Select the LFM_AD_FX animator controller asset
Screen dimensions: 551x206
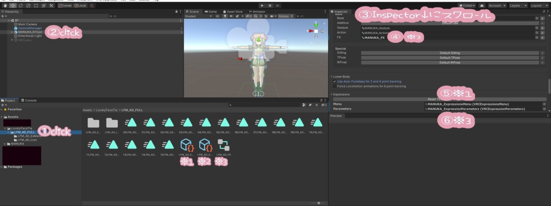pyautogui.click(x=224, y=148)
